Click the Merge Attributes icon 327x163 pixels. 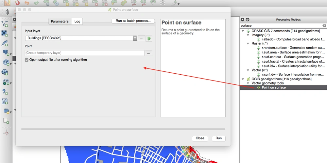point(163,3)
